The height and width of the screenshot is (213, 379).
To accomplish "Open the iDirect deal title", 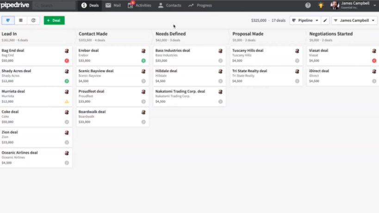I will coord(319,71).
